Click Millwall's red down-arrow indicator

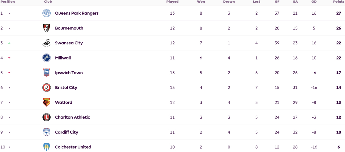click(9, 58)
